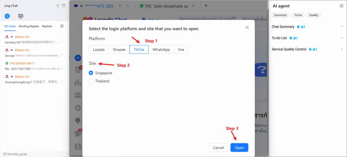
Task: Expand the Chat Summary section arrow
Action: pos(342,27)
